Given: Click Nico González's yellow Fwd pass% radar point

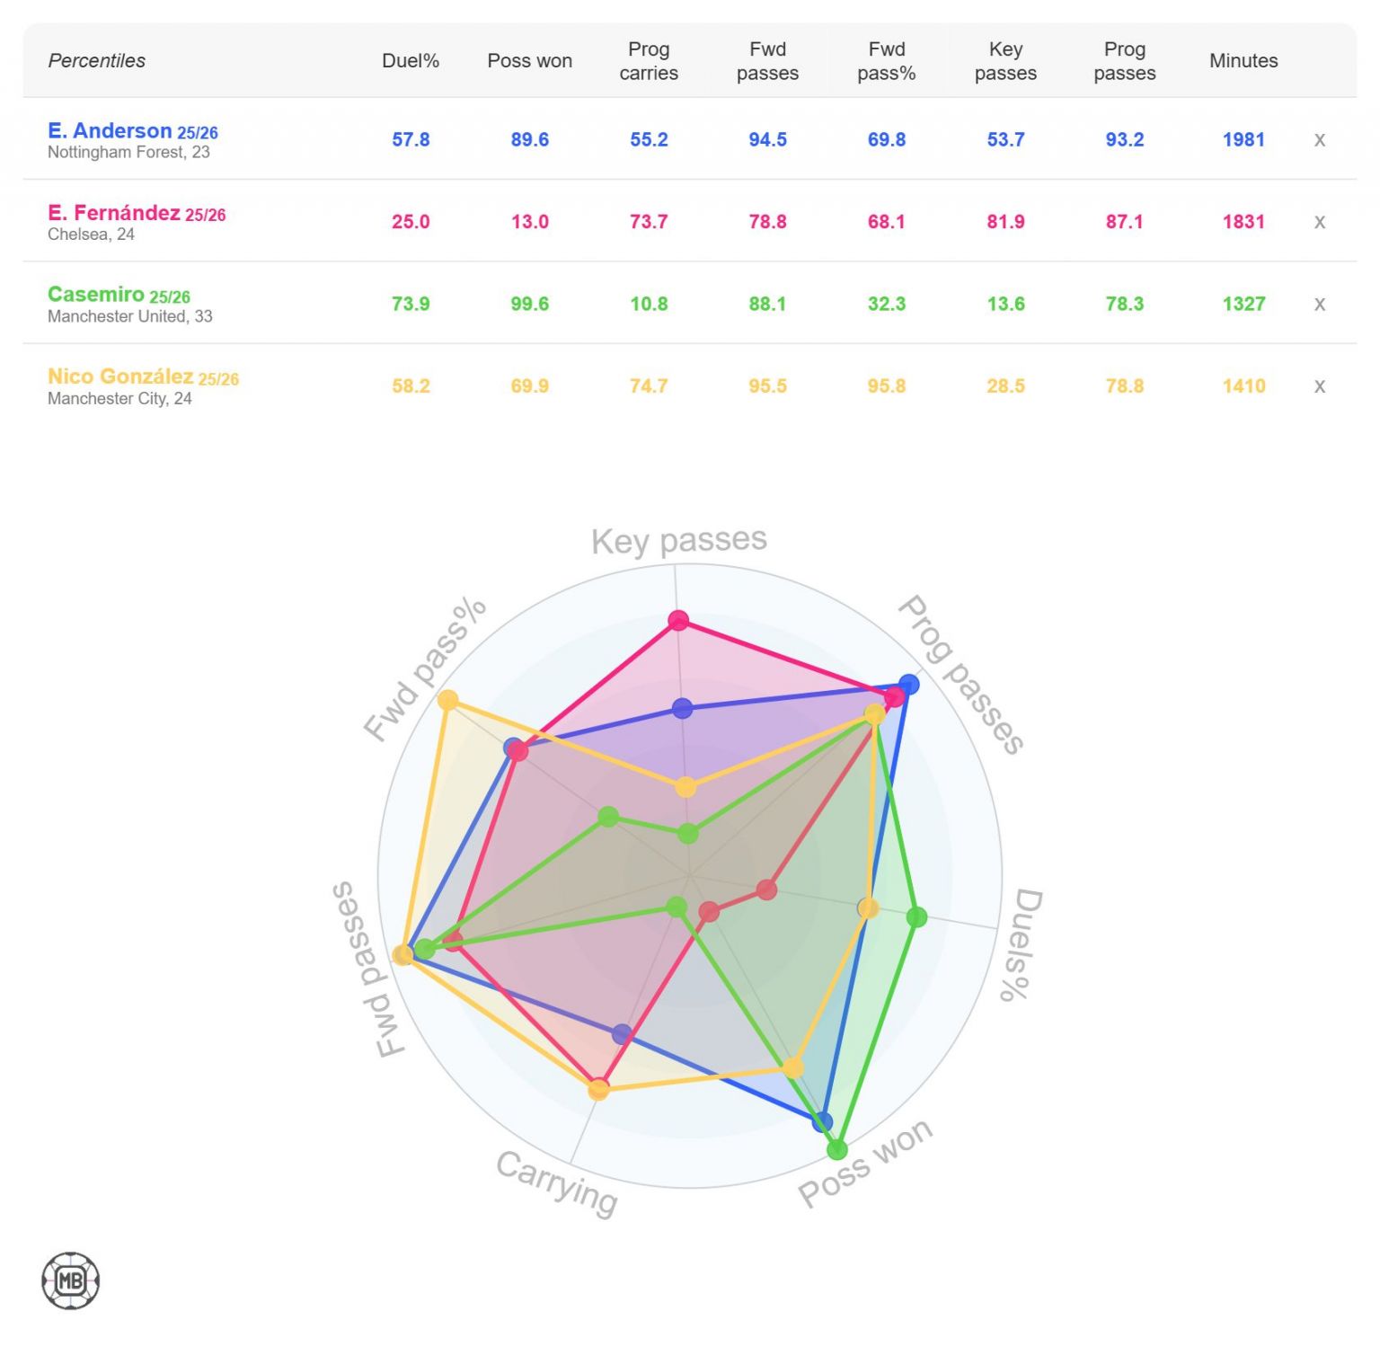Looking at the screenshot, I should [x=447, y=700].
